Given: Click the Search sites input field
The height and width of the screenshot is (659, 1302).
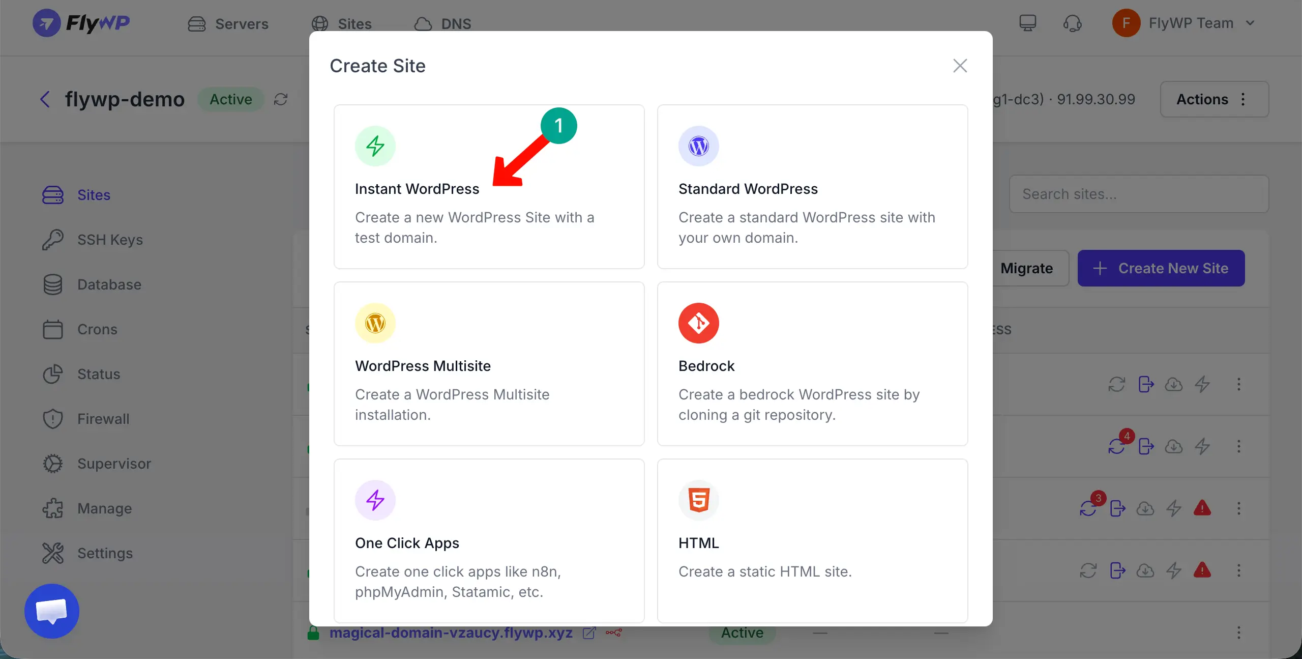Looking at the screenshot, I should pyautogui.click(x=1139, y=194).
